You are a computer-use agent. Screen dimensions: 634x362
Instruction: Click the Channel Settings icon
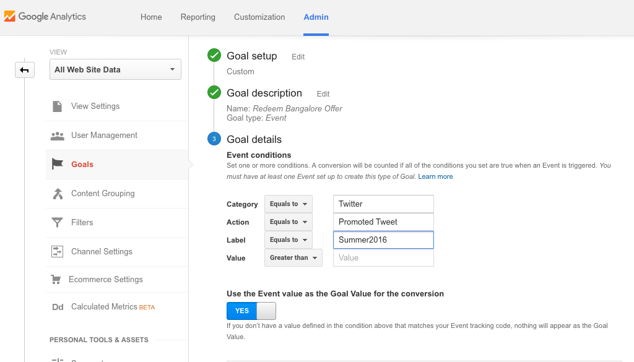click(x=57, y=252)
